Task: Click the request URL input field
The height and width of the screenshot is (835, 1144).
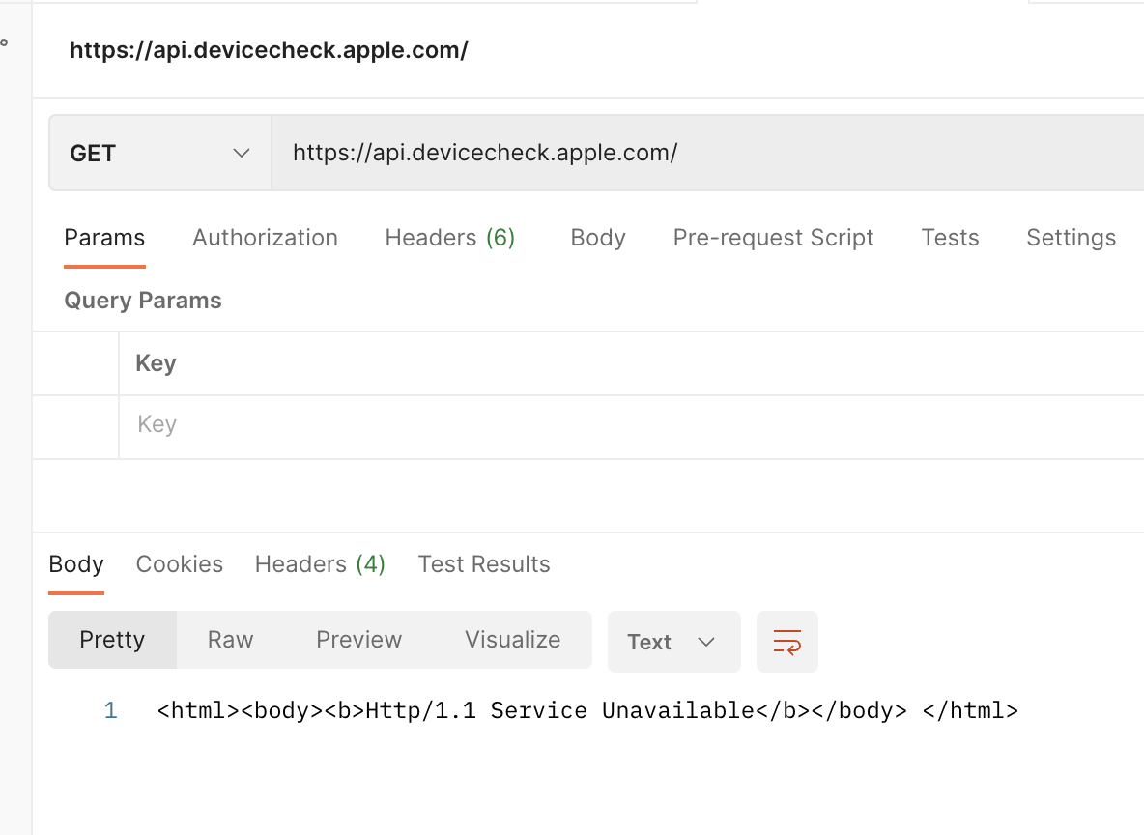Action: (705, 154)
